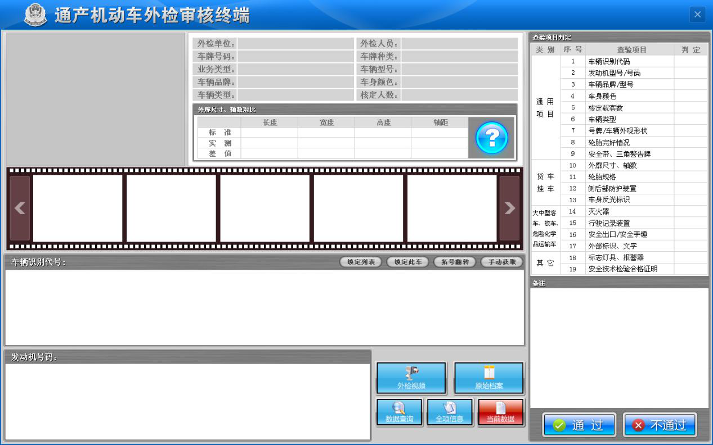Click inside the 备注 remarks text box

[x=618, y=347]
